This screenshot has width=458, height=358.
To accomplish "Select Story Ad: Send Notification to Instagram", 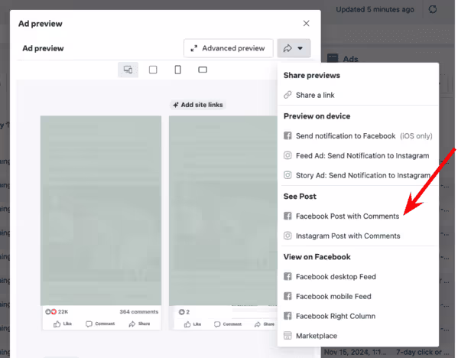I will (363, 175).
